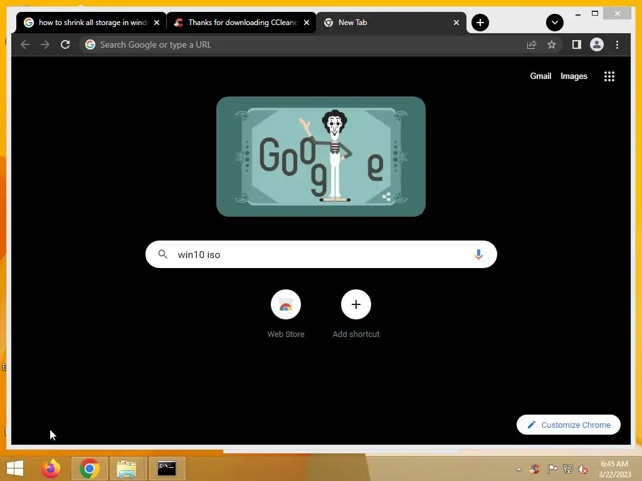Close the CCleaner download tab
Screen dimensions: 642x481
pyautogui.click(x=306, y=23)
